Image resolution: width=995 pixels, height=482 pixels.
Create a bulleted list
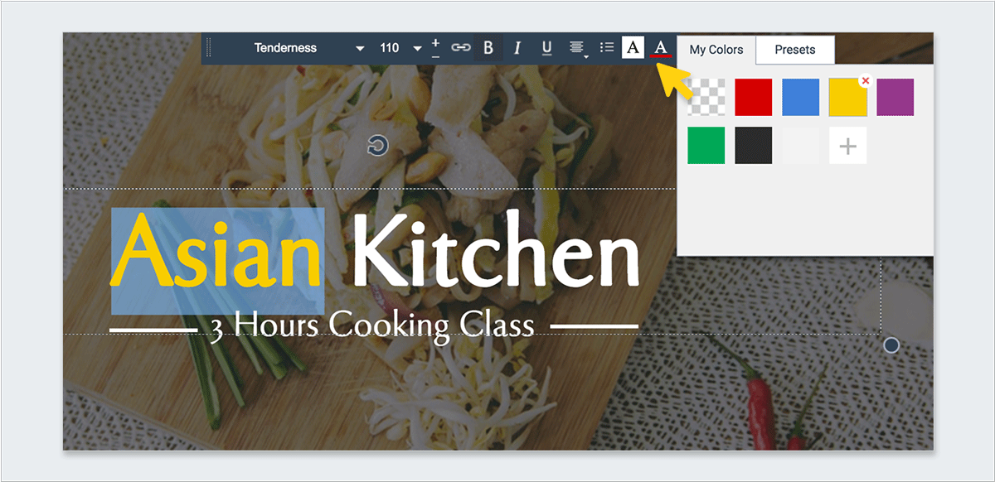[606, 47]
